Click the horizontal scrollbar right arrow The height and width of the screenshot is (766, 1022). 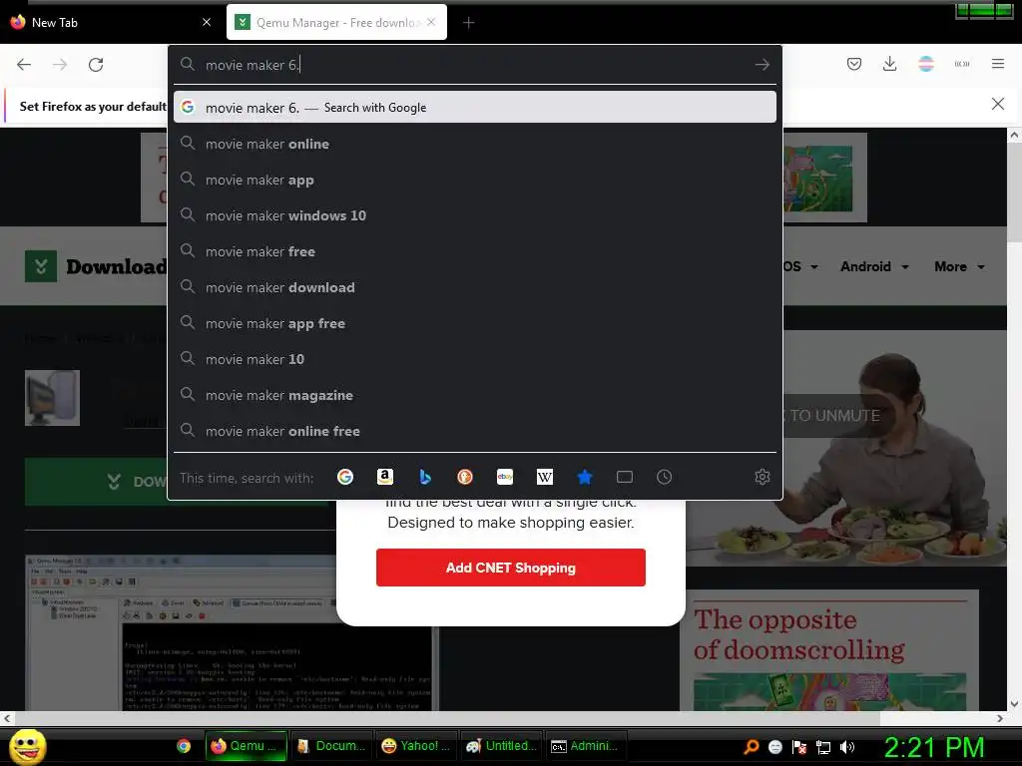[1000, 718]
